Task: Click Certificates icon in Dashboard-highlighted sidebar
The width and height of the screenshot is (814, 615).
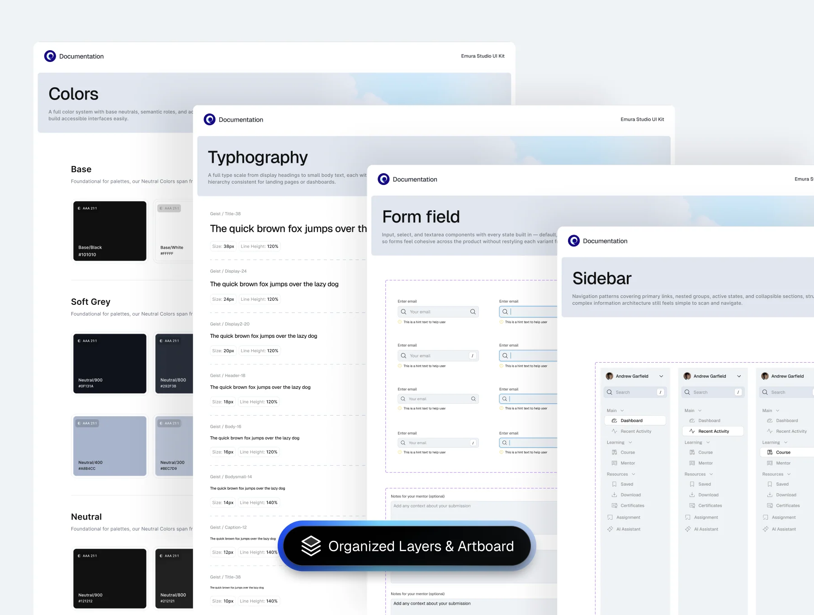Action: click(x=614, y=506)
